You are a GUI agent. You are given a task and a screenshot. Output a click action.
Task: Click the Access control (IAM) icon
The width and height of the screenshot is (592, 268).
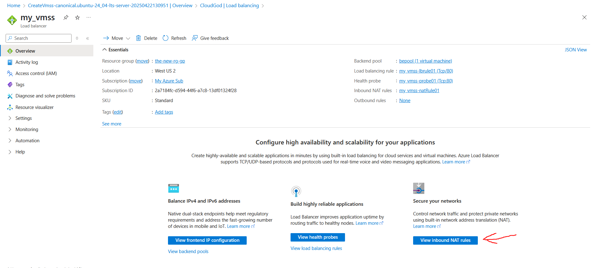click(x=10, y=73)
